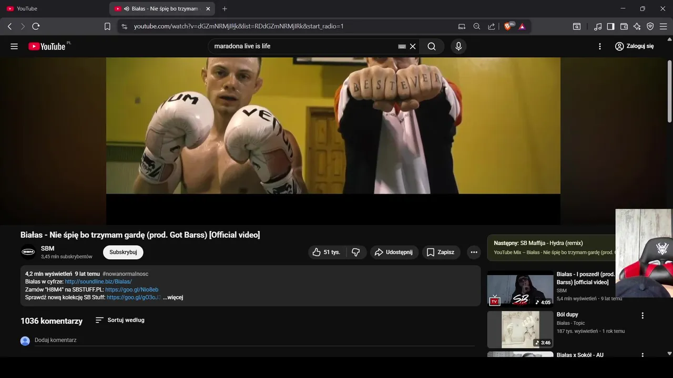Open the 'Białas x Sokół - AU' options menu

click(x=643, y=355)
